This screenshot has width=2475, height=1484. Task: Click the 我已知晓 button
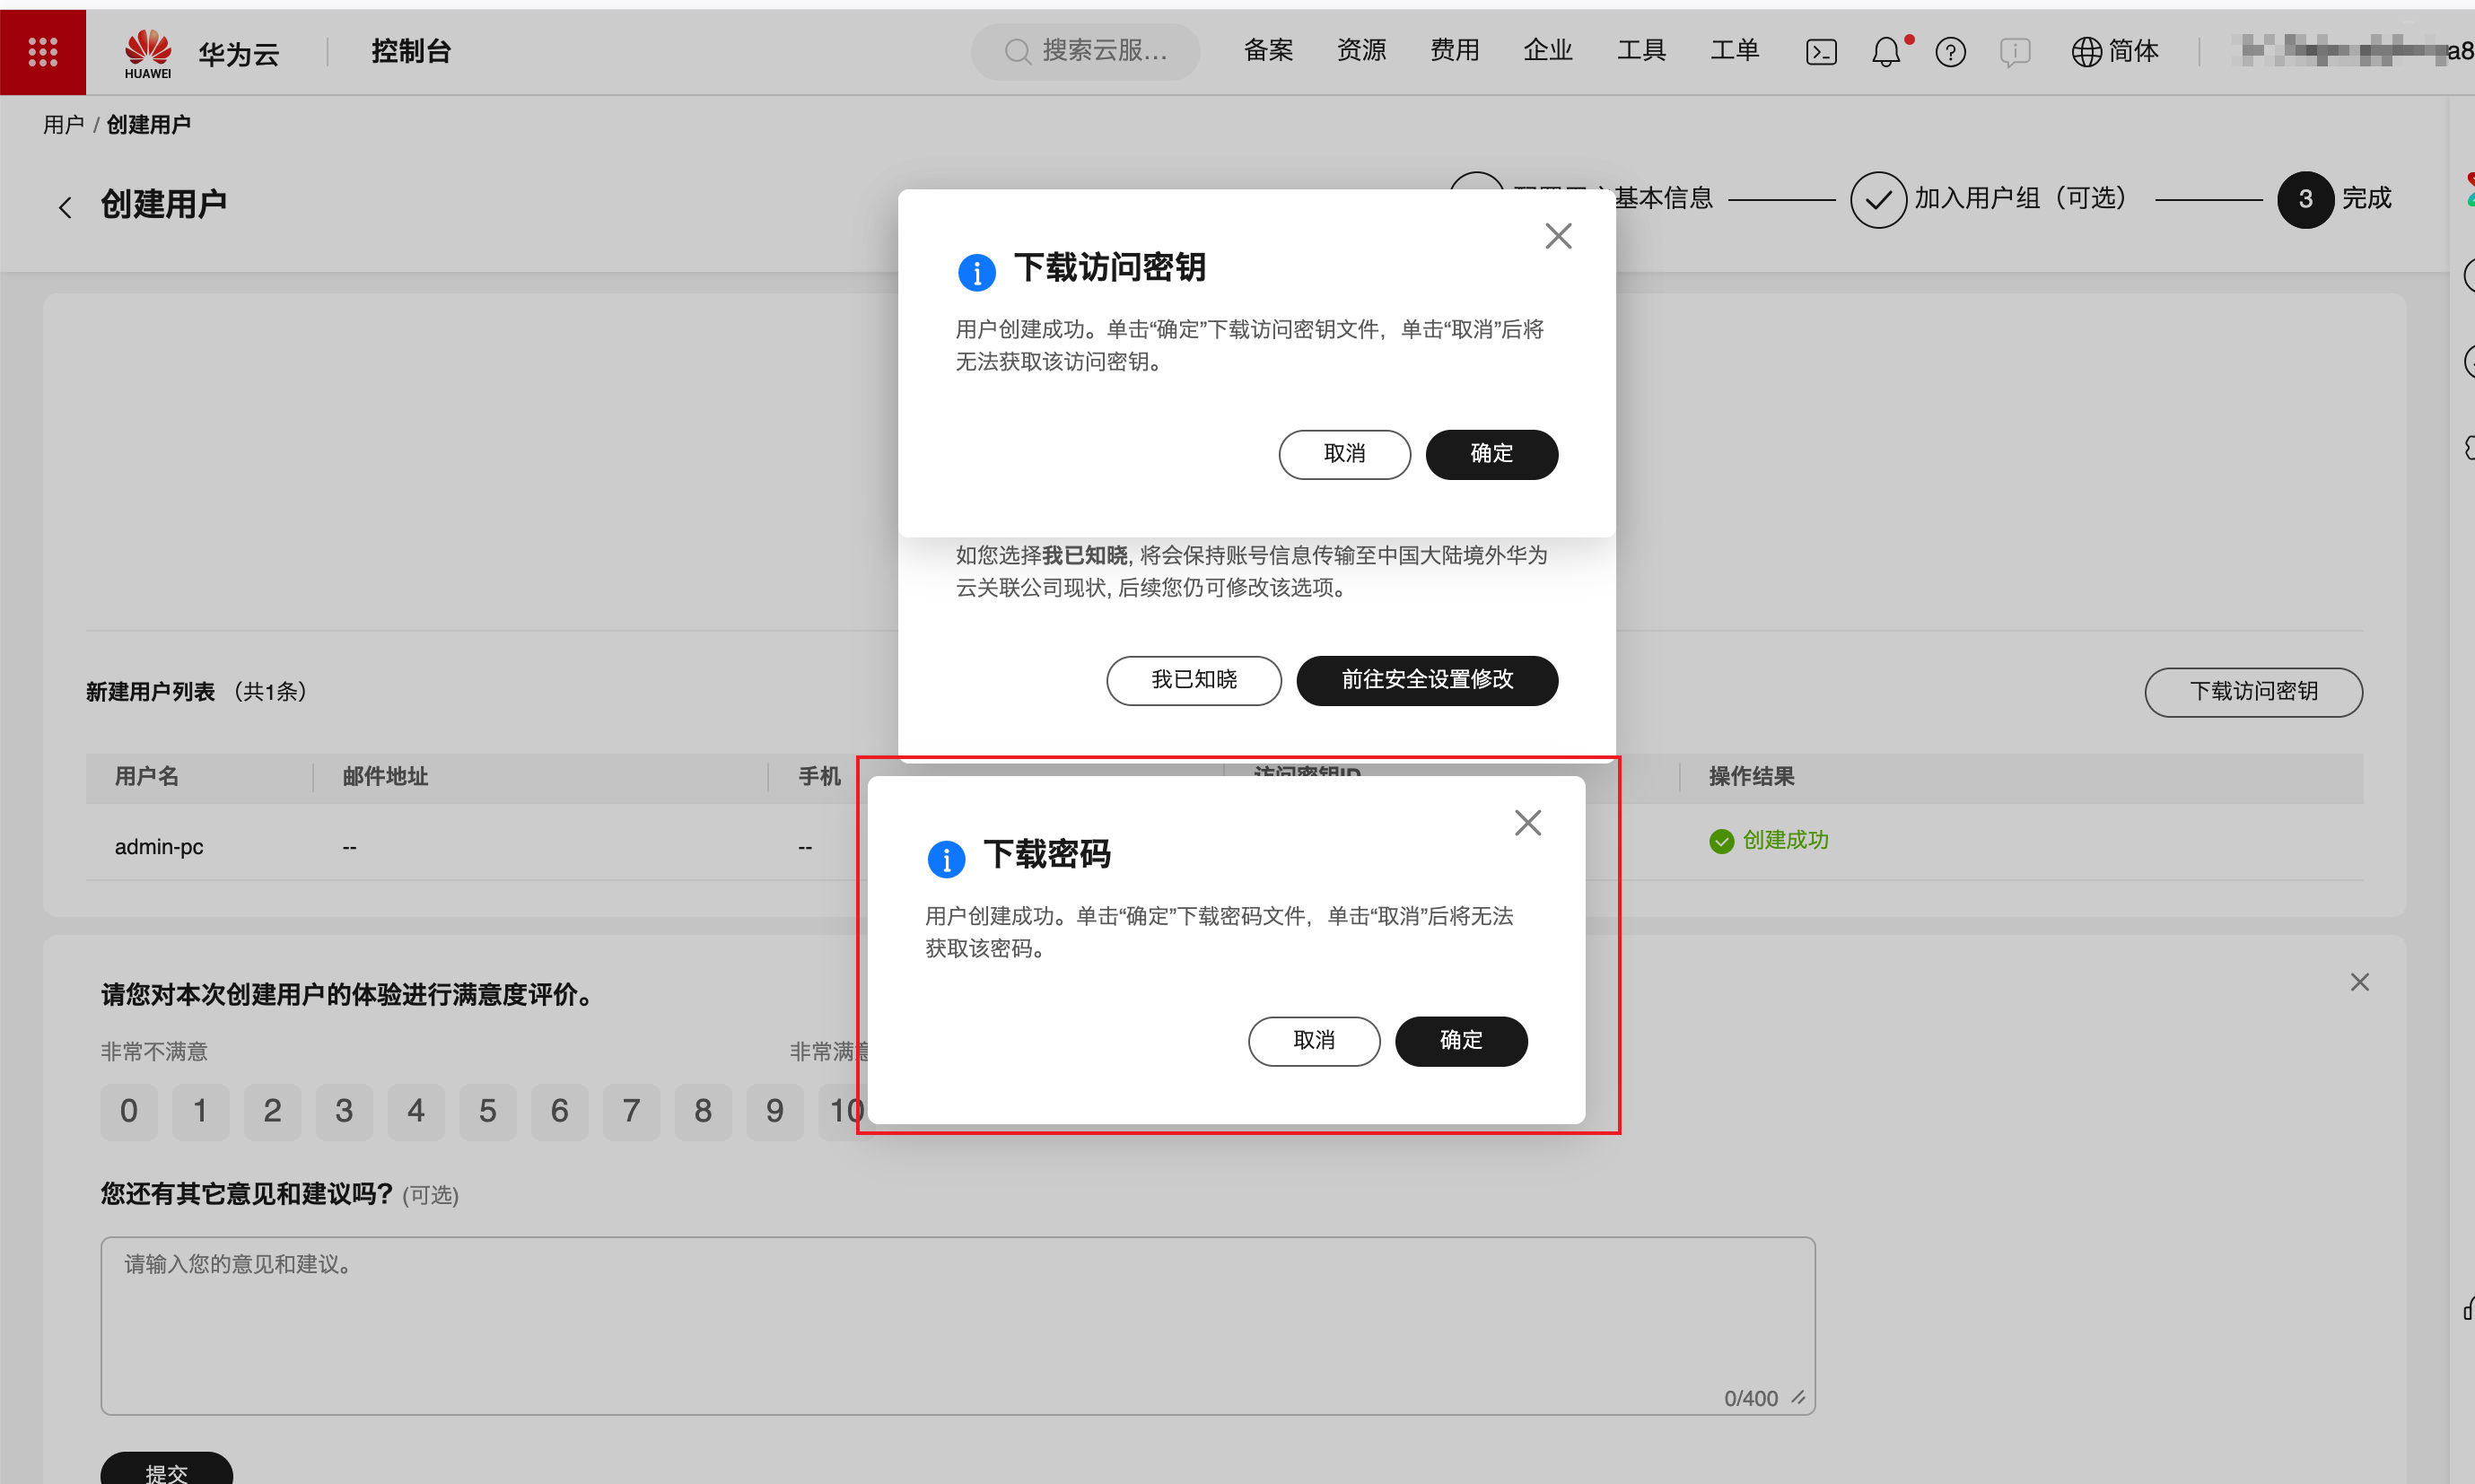1193,680
